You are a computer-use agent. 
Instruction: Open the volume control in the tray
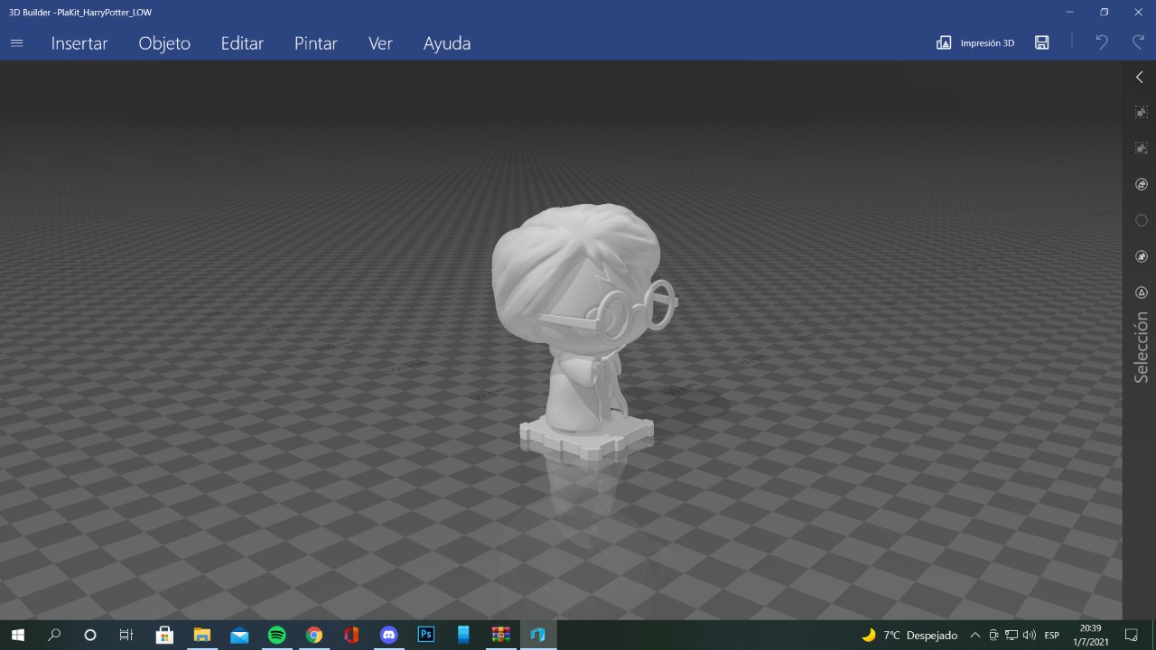point(1030,636)
